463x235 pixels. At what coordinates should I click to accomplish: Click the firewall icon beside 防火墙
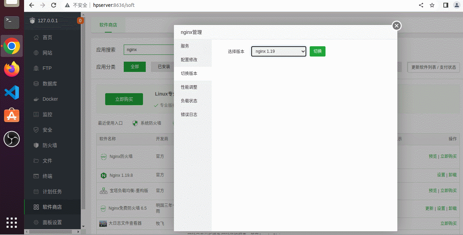pyautogui.click(x=36, y=145)
